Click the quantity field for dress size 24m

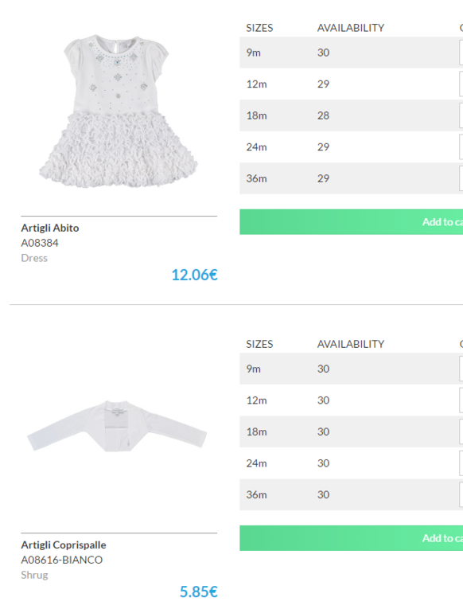[461, 147]
